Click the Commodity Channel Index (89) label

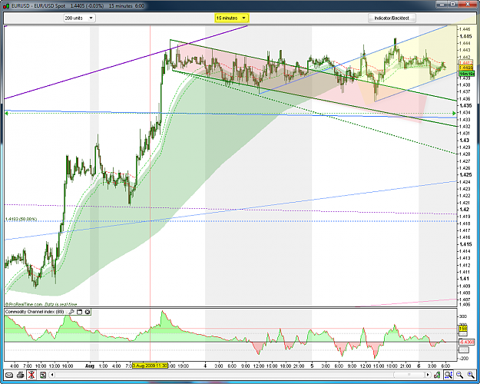35,312
